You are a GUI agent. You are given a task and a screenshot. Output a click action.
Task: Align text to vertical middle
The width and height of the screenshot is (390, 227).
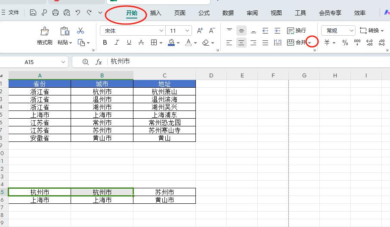241,31
